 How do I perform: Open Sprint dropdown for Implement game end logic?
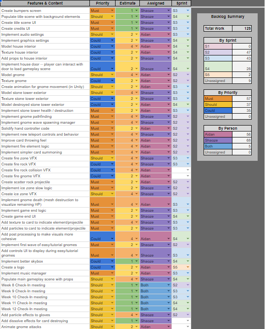pyautogui.click(x=188, y=210)
